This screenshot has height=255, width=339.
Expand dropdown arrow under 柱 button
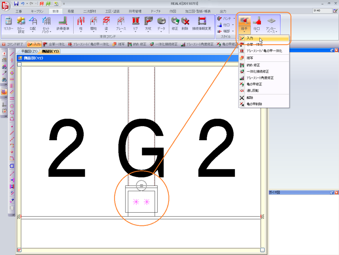81,32
